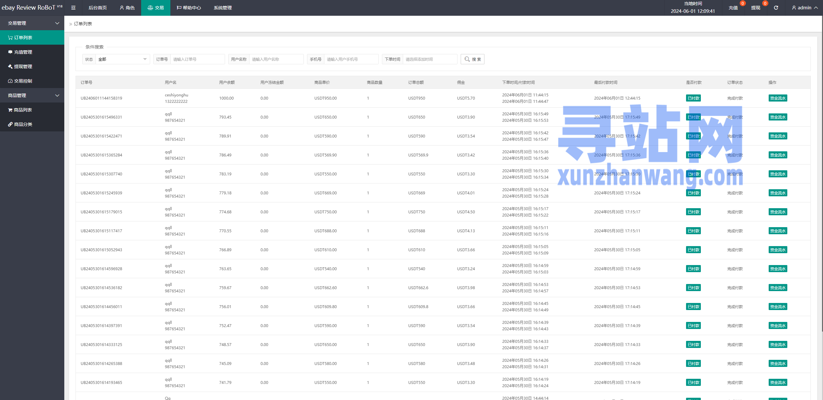This screenshot has width=823, height=400.
Task: Focus the 订单号 input field
Action: pos(197,59)
